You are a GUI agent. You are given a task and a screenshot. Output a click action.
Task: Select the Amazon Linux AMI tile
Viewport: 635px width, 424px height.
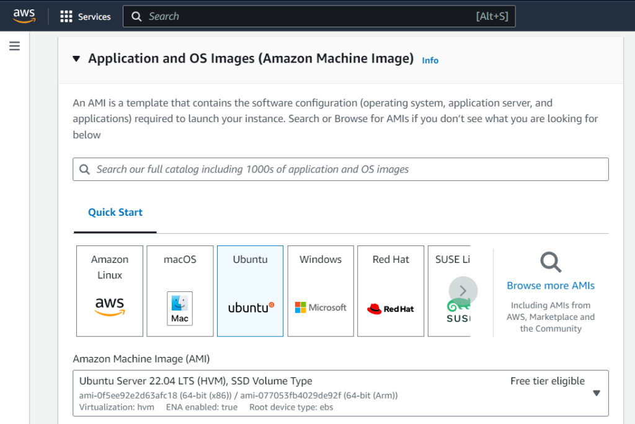tap(110, 291)
